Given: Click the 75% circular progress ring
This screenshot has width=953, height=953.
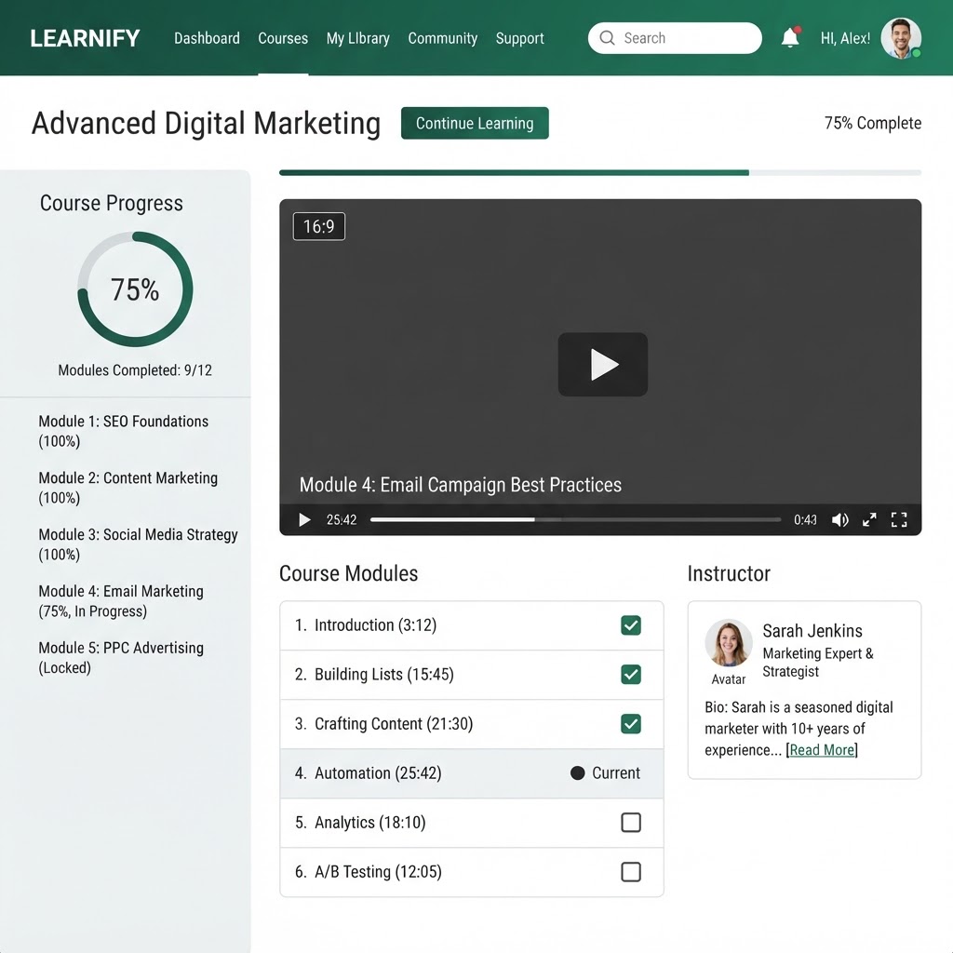Looking at the screenshot, I should click(135, 289).
